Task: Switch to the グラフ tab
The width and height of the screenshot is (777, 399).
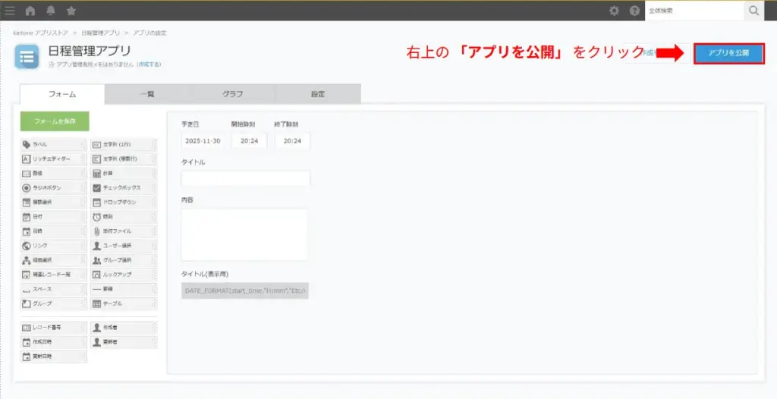Action: (232, 94)
